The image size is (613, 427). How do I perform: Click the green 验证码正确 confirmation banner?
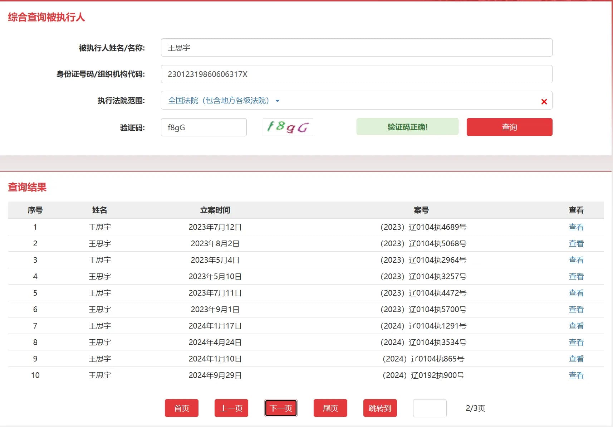(407, 127)
